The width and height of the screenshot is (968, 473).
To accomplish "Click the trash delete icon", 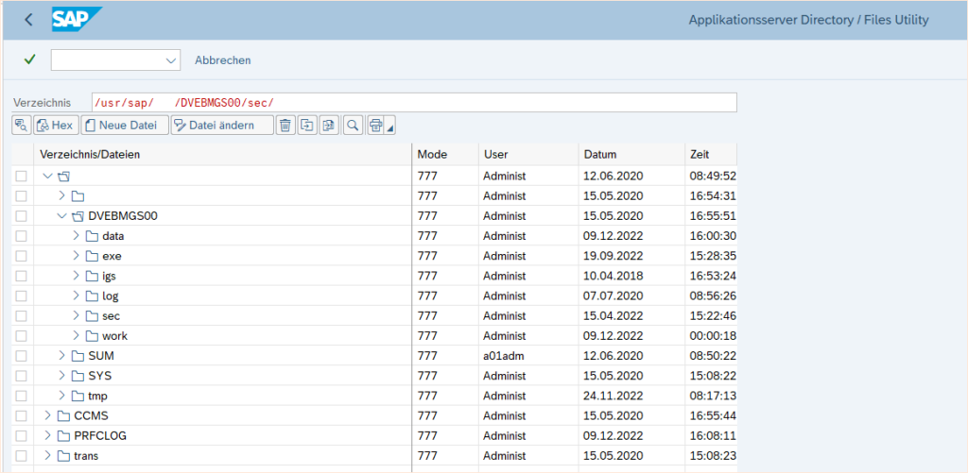I will click(285, 126).
